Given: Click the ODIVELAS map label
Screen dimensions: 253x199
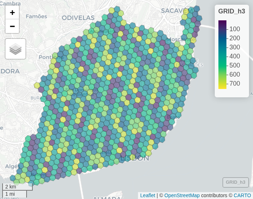Looking at the screenshot, I should click(78, 18).
